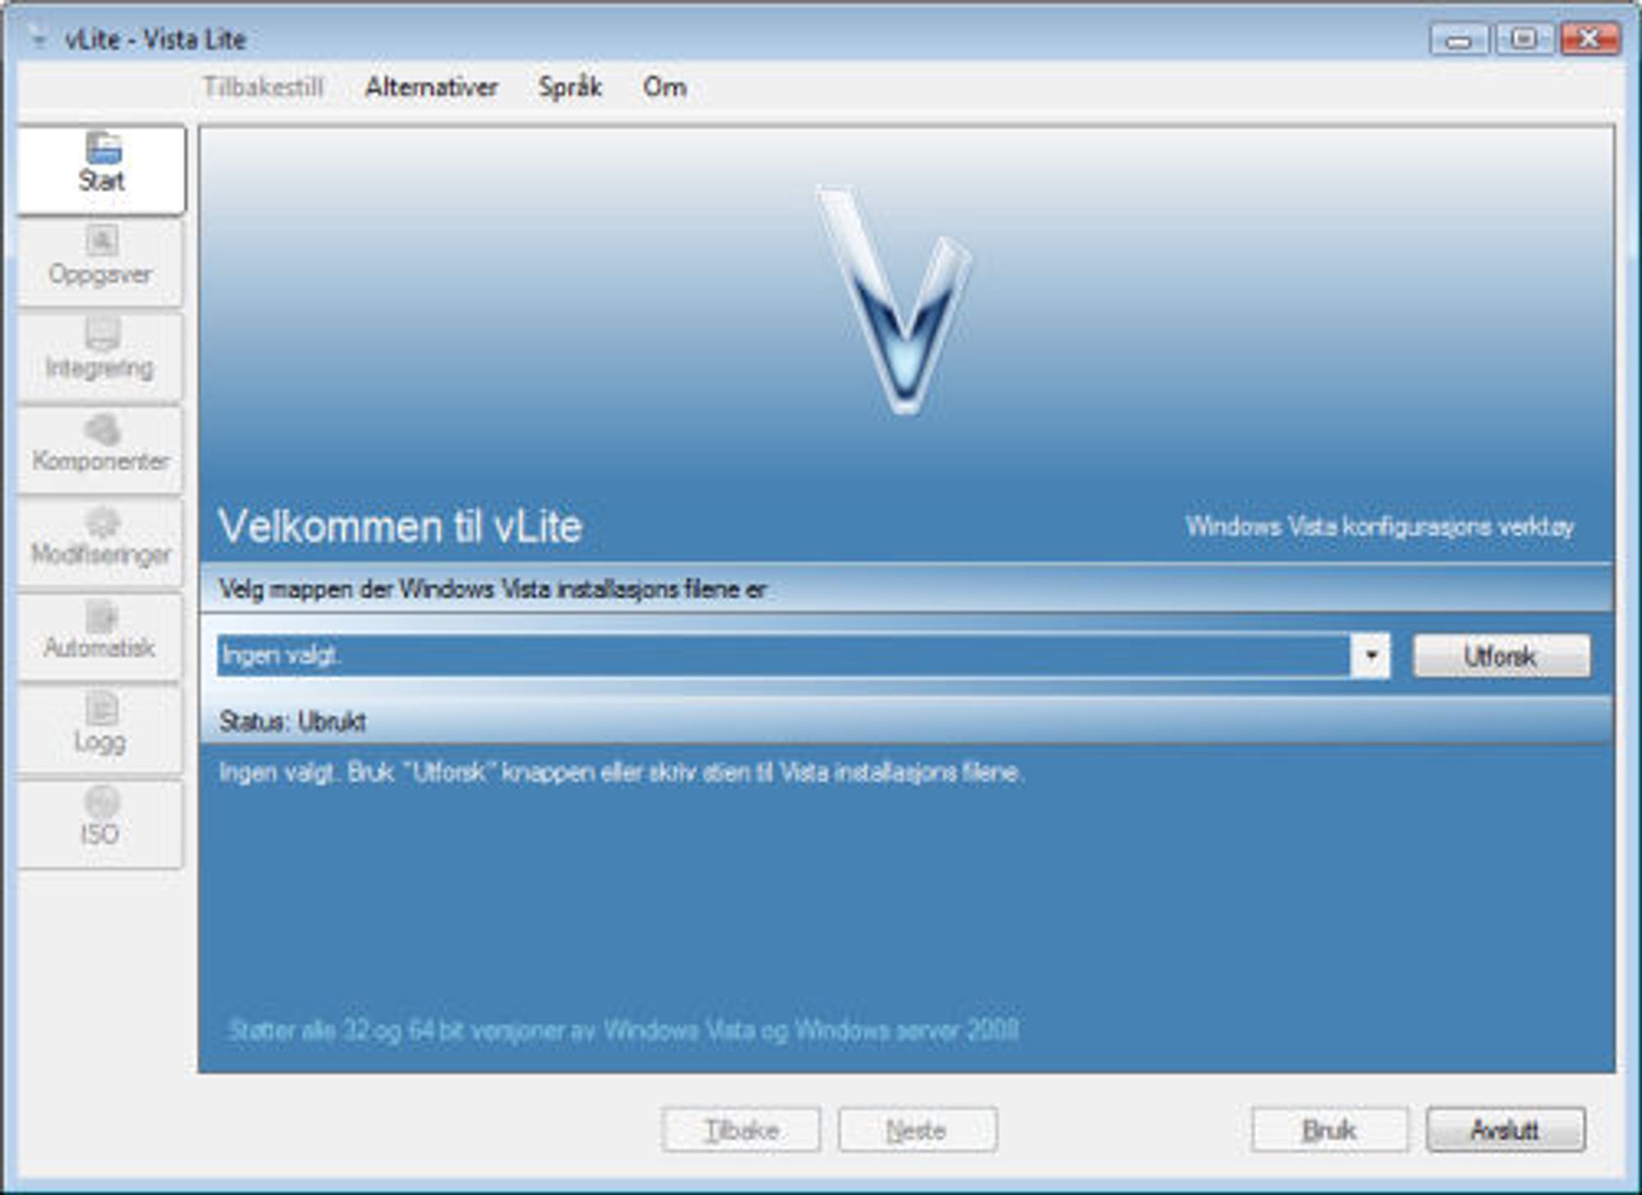The height and width of the screenshot is (1195, 1642).
Task: Open the Alternativer menu
Action: tap(431, 87)
